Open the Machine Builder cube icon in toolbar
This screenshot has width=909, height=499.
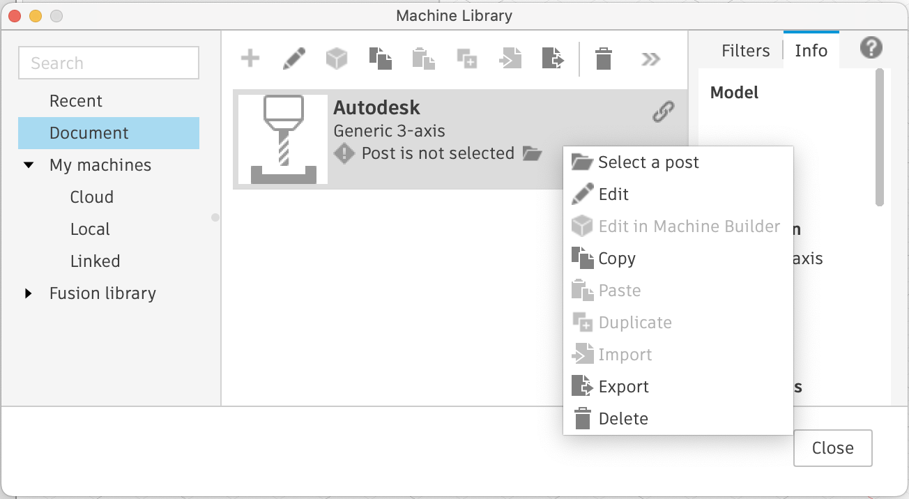337,59
